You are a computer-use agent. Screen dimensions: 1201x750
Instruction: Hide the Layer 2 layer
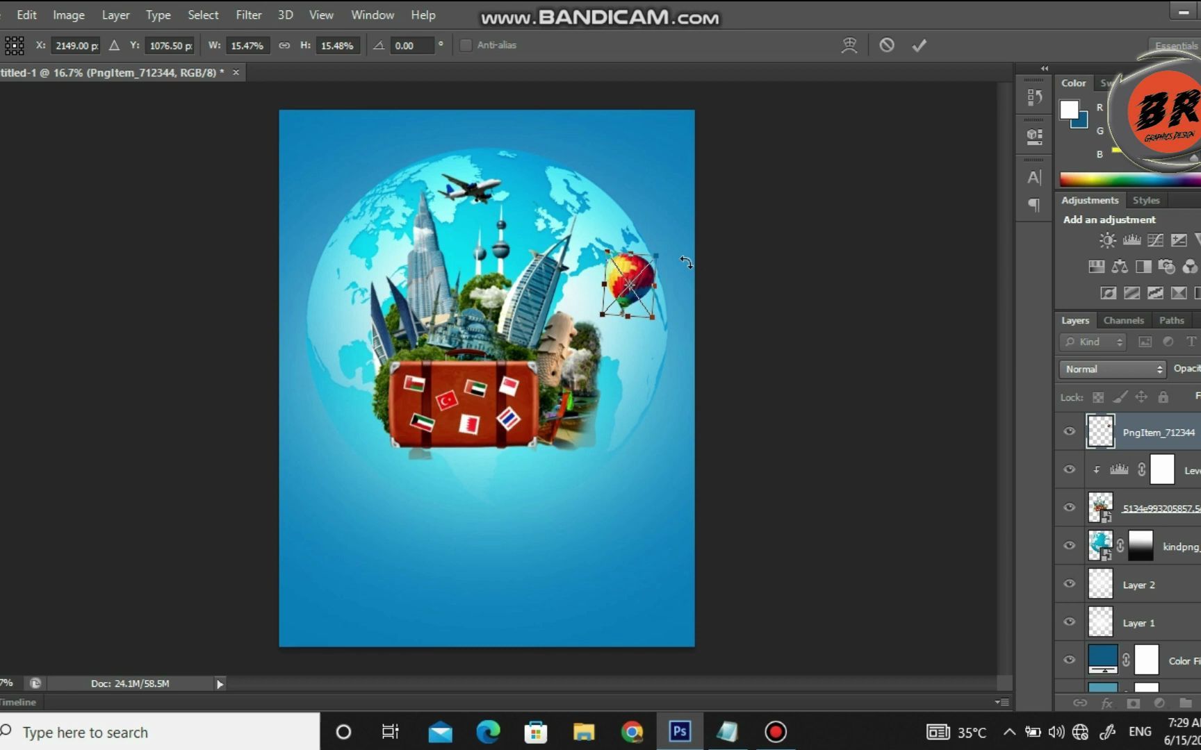pyautogui.click(x=1070, y=584)
